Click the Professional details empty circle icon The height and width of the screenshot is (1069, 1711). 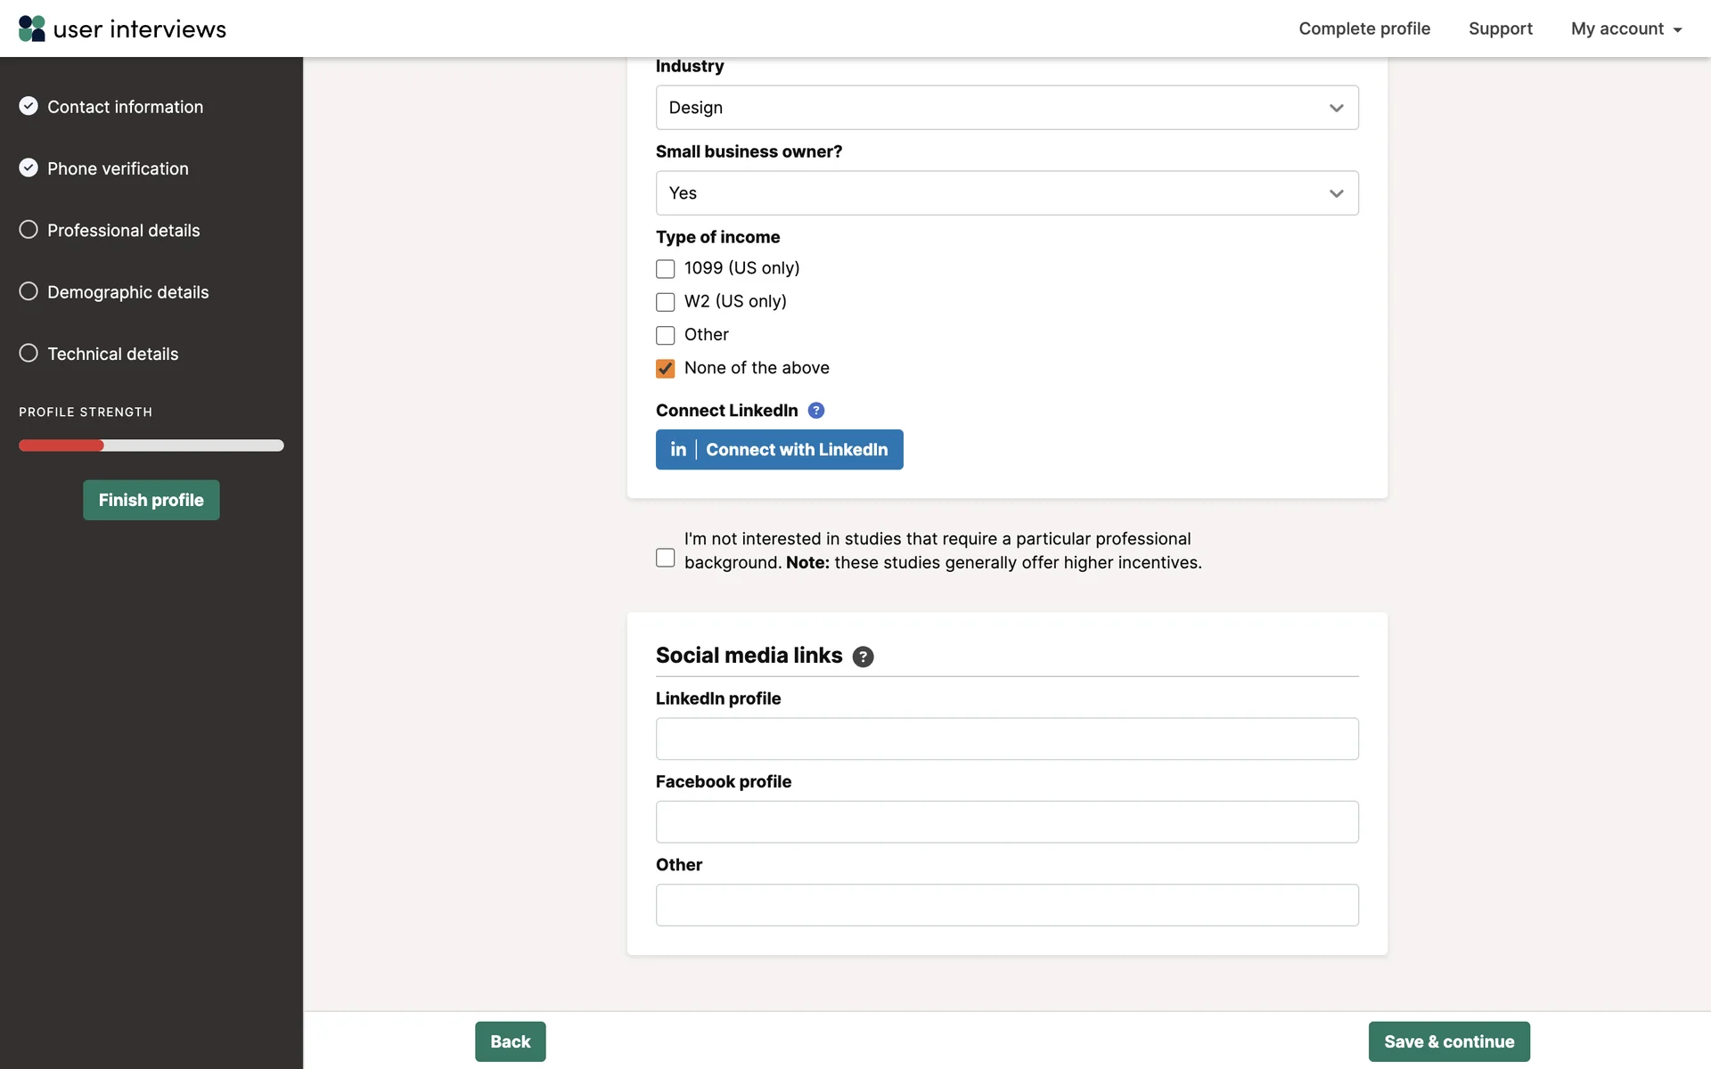pyautogui.click(x=29, y=230)
